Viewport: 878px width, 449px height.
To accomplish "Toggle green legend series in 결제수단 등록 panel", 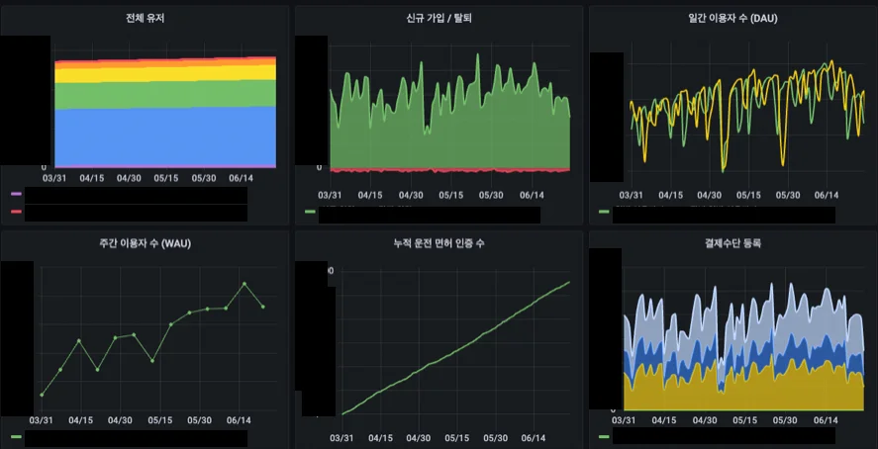I will click(x=604, y=436).
